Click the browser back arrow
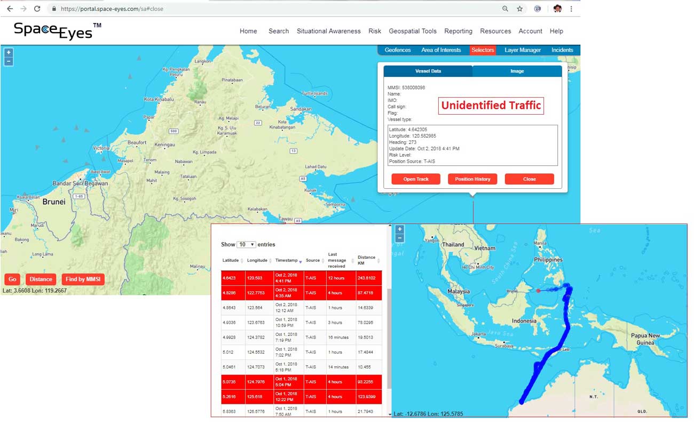The width and height of the screenshot is (694, 425). coord(10,9)
